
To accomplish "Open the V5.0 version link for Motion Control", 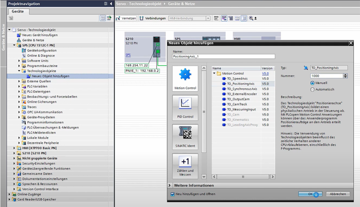I will pos(265,73).
